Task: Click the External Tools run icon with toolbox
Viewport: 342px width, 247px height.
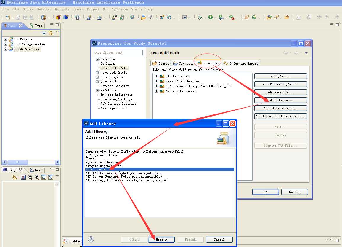Action: point(232,17)
